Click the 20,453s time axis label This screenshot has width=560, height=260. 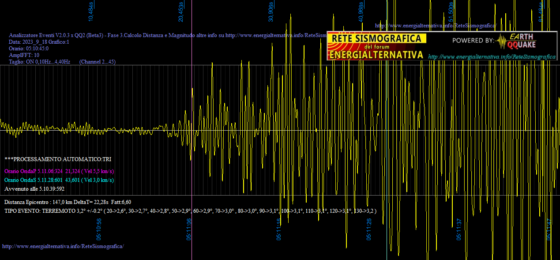click(181, 11)
